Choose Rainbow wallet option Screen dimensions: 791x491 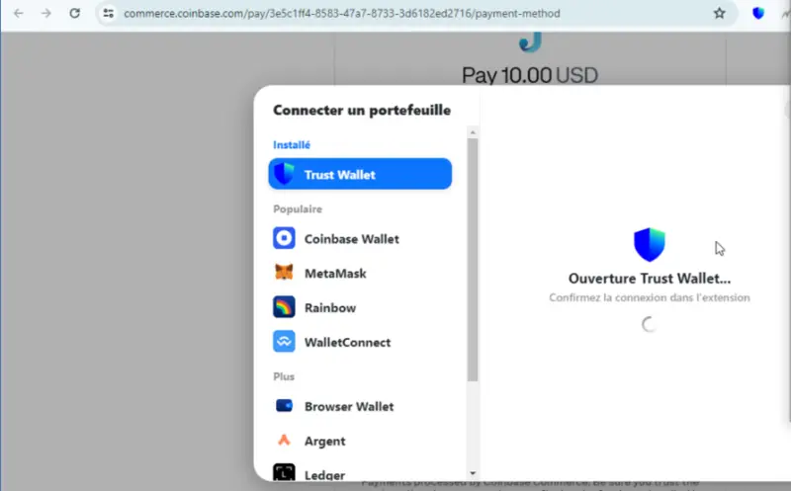[x=360, y=307]
